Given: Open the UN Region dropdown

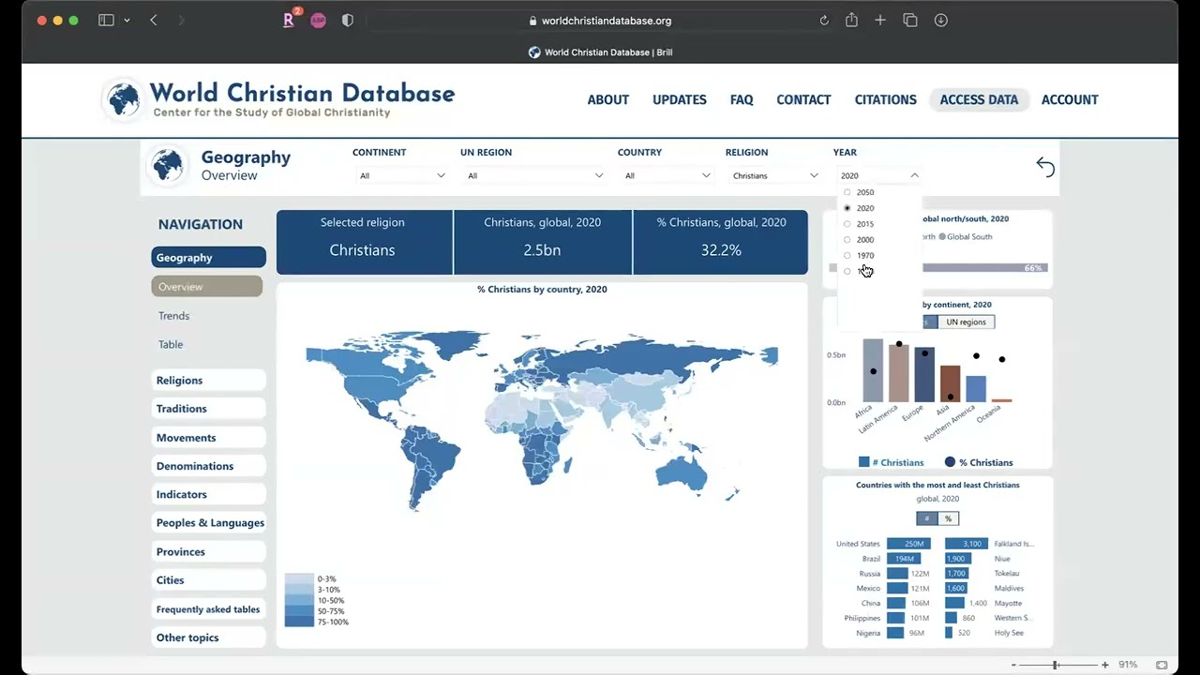Looking at the screenshot, I should 534,175.
